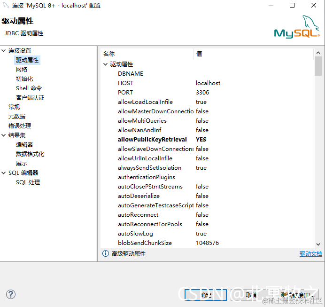Collapse the 连接设置 tree node
Screen dimensions: 325x307
(4, 50)
